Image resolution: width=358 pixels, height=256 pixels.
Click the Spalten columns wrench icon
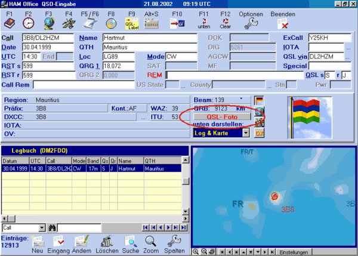point(174,242)
